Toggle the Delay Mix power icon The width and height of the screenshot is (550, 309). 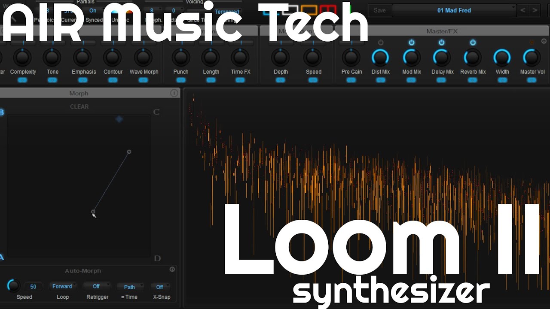(x=441, y=42)
